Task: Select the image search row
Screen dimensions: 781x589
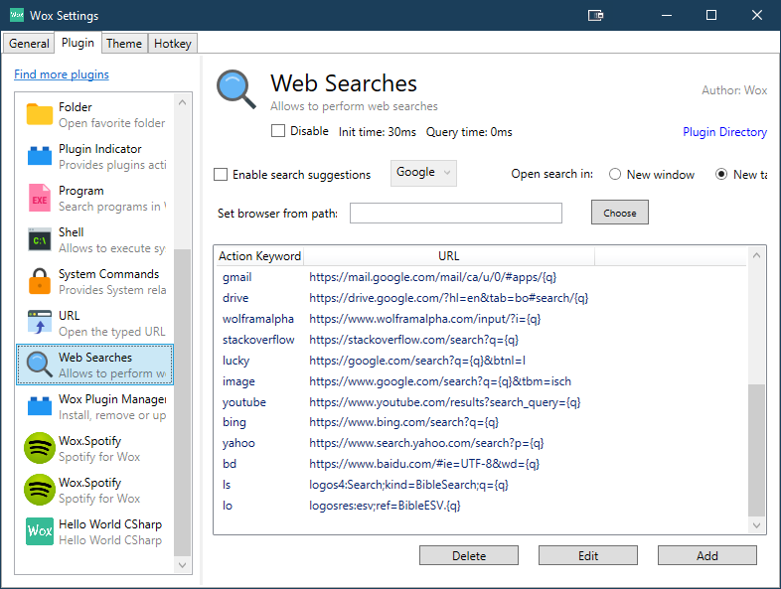Action: [x=481, y=381]
